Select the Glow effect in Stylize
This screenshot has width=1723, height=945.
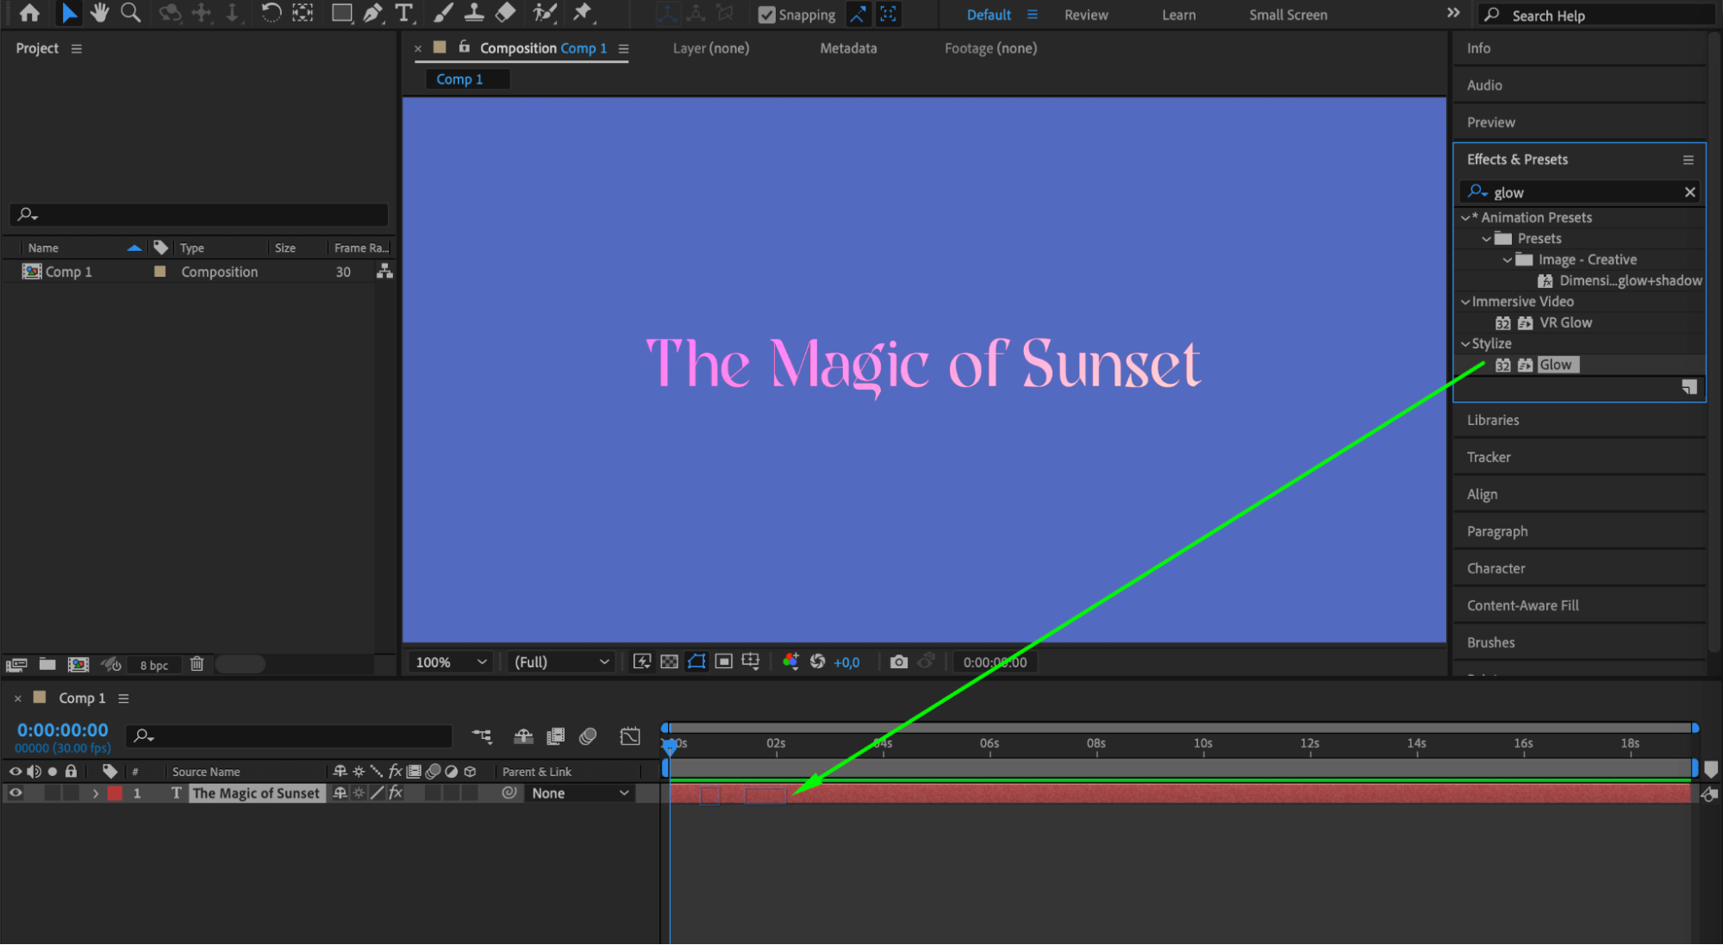1555,365
